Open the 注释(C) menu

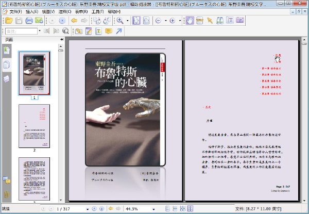tap(65, 12)
